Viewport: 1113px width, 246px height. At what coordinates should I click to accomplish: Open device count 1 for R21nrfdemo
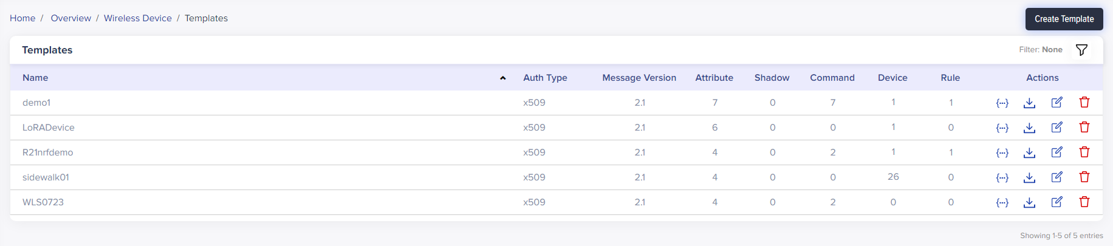(x=893, y=152)
